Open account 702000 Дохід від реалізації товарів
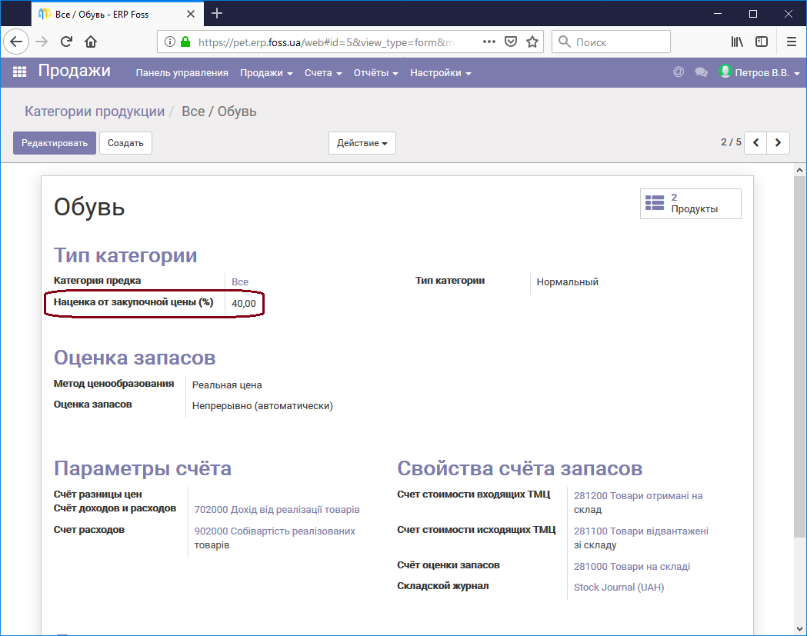This screenshot has height=636, width=807. (277, 509)
